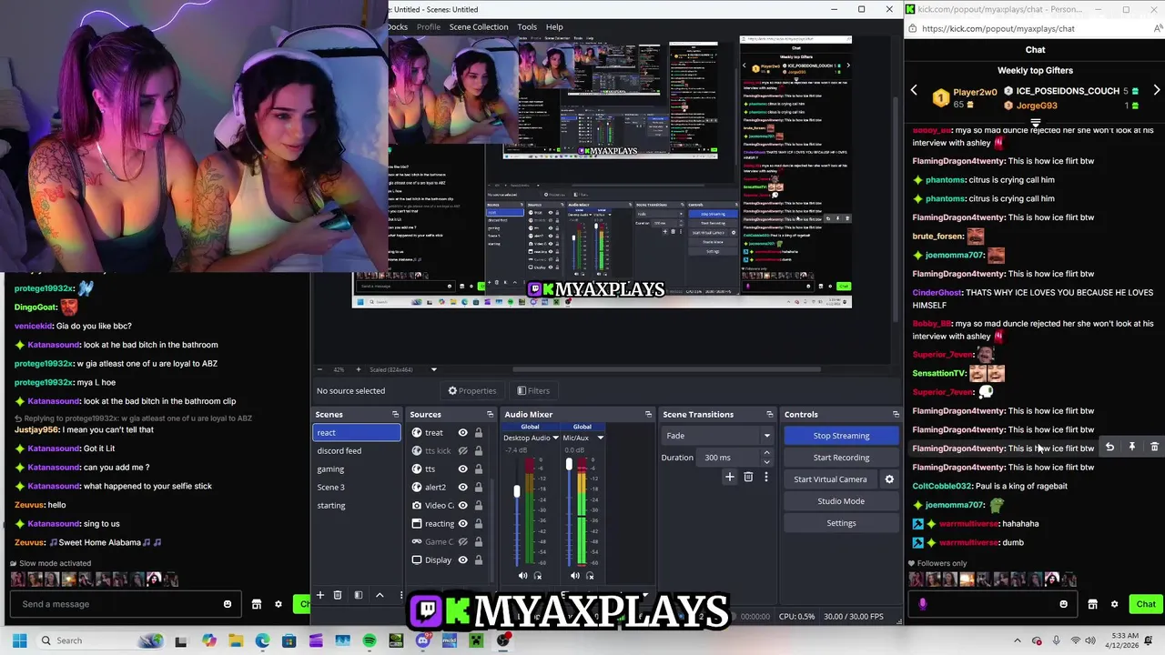1165x655 pixels.
Task: Hide the tts source with eye icon
Action: click(462, 469)
